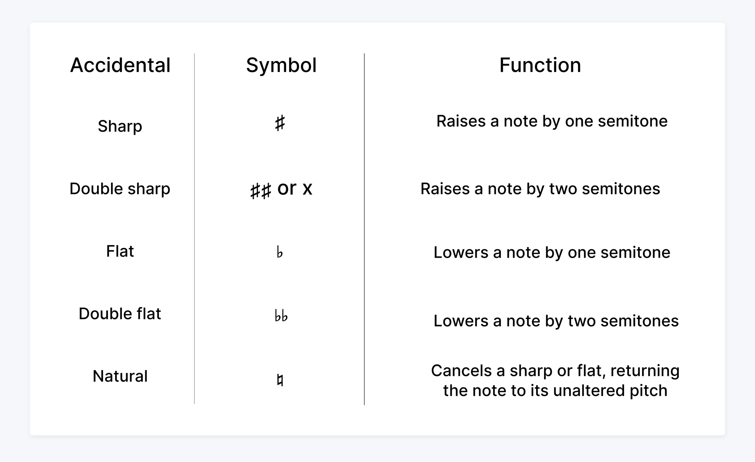The height and width of the screenshot is (462, 755).
Task: Click the Natural row label
Action: click(x=120, y=376)
